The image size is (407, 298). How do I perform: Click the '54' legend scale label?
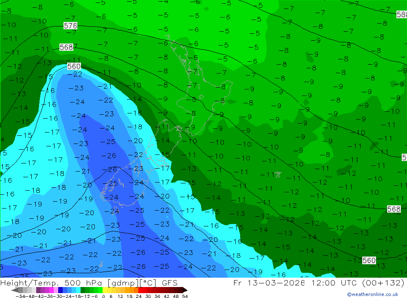coord(185,296)
